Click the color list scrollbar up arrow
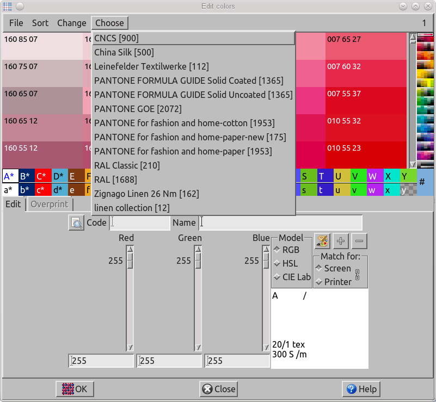436x402 pixels. [413, 36]
